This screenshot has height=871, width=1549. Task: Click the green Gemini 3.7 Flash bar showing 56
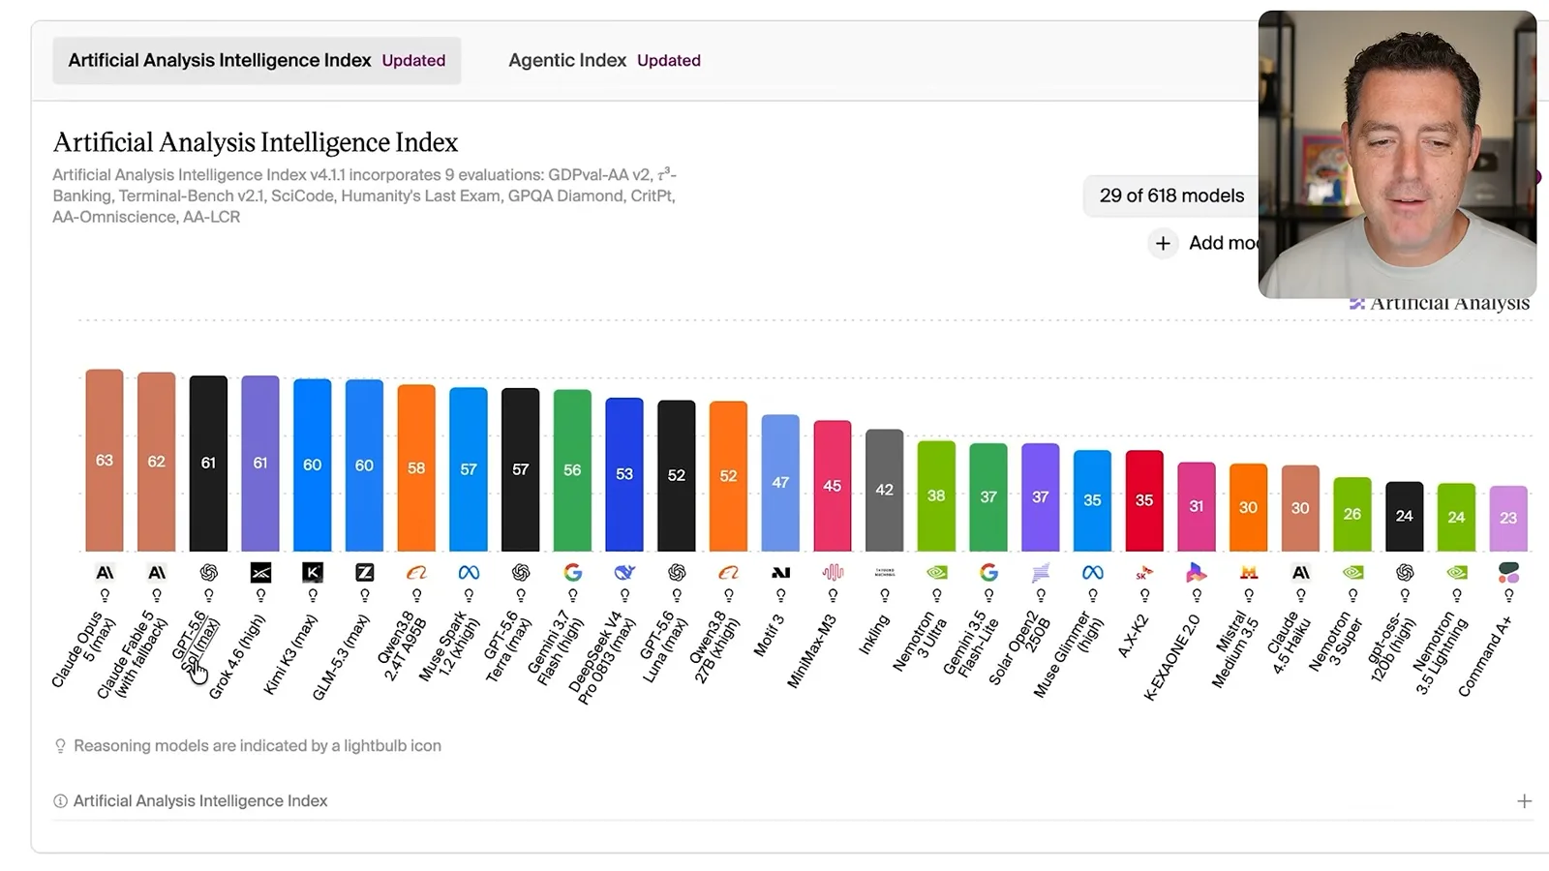click(572, 470)
